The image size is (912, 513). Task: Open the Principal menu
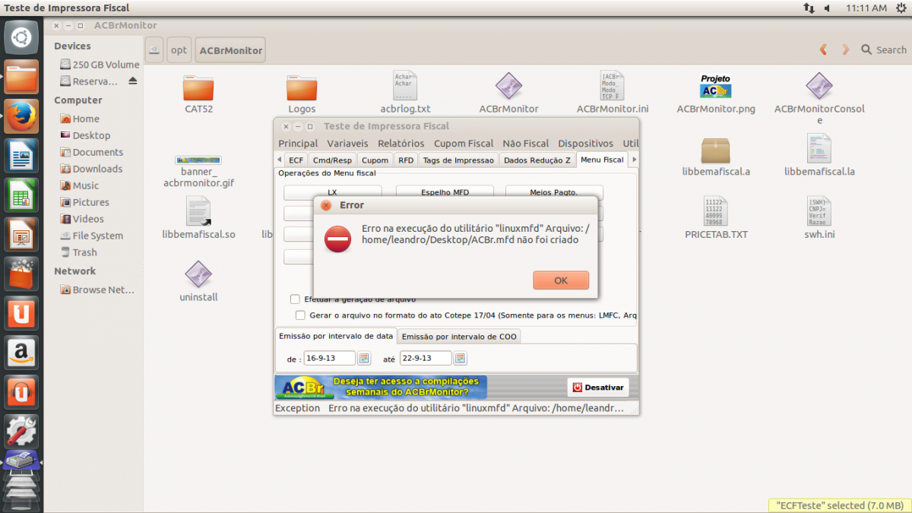tap(298, 143)
